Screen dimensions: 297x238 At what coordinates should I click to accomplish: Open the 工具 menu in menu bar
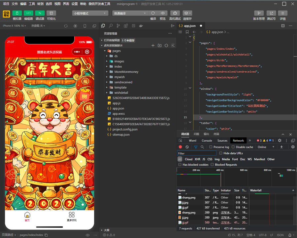coord(32,4)
